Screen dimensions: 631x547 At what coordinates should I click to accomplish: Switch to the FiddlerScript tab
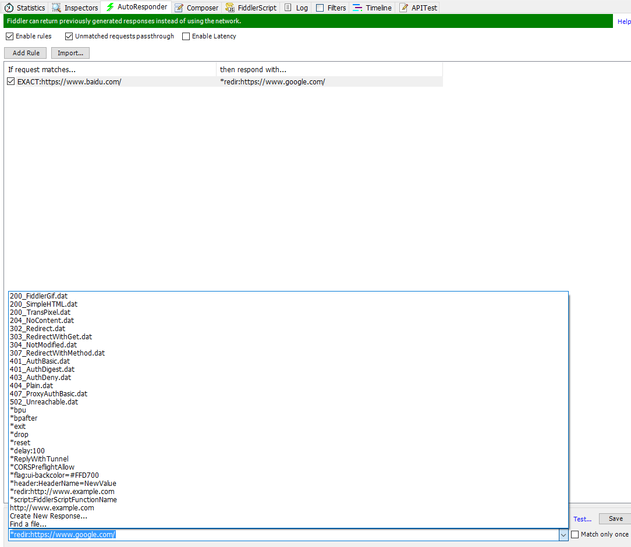point(251,8)
